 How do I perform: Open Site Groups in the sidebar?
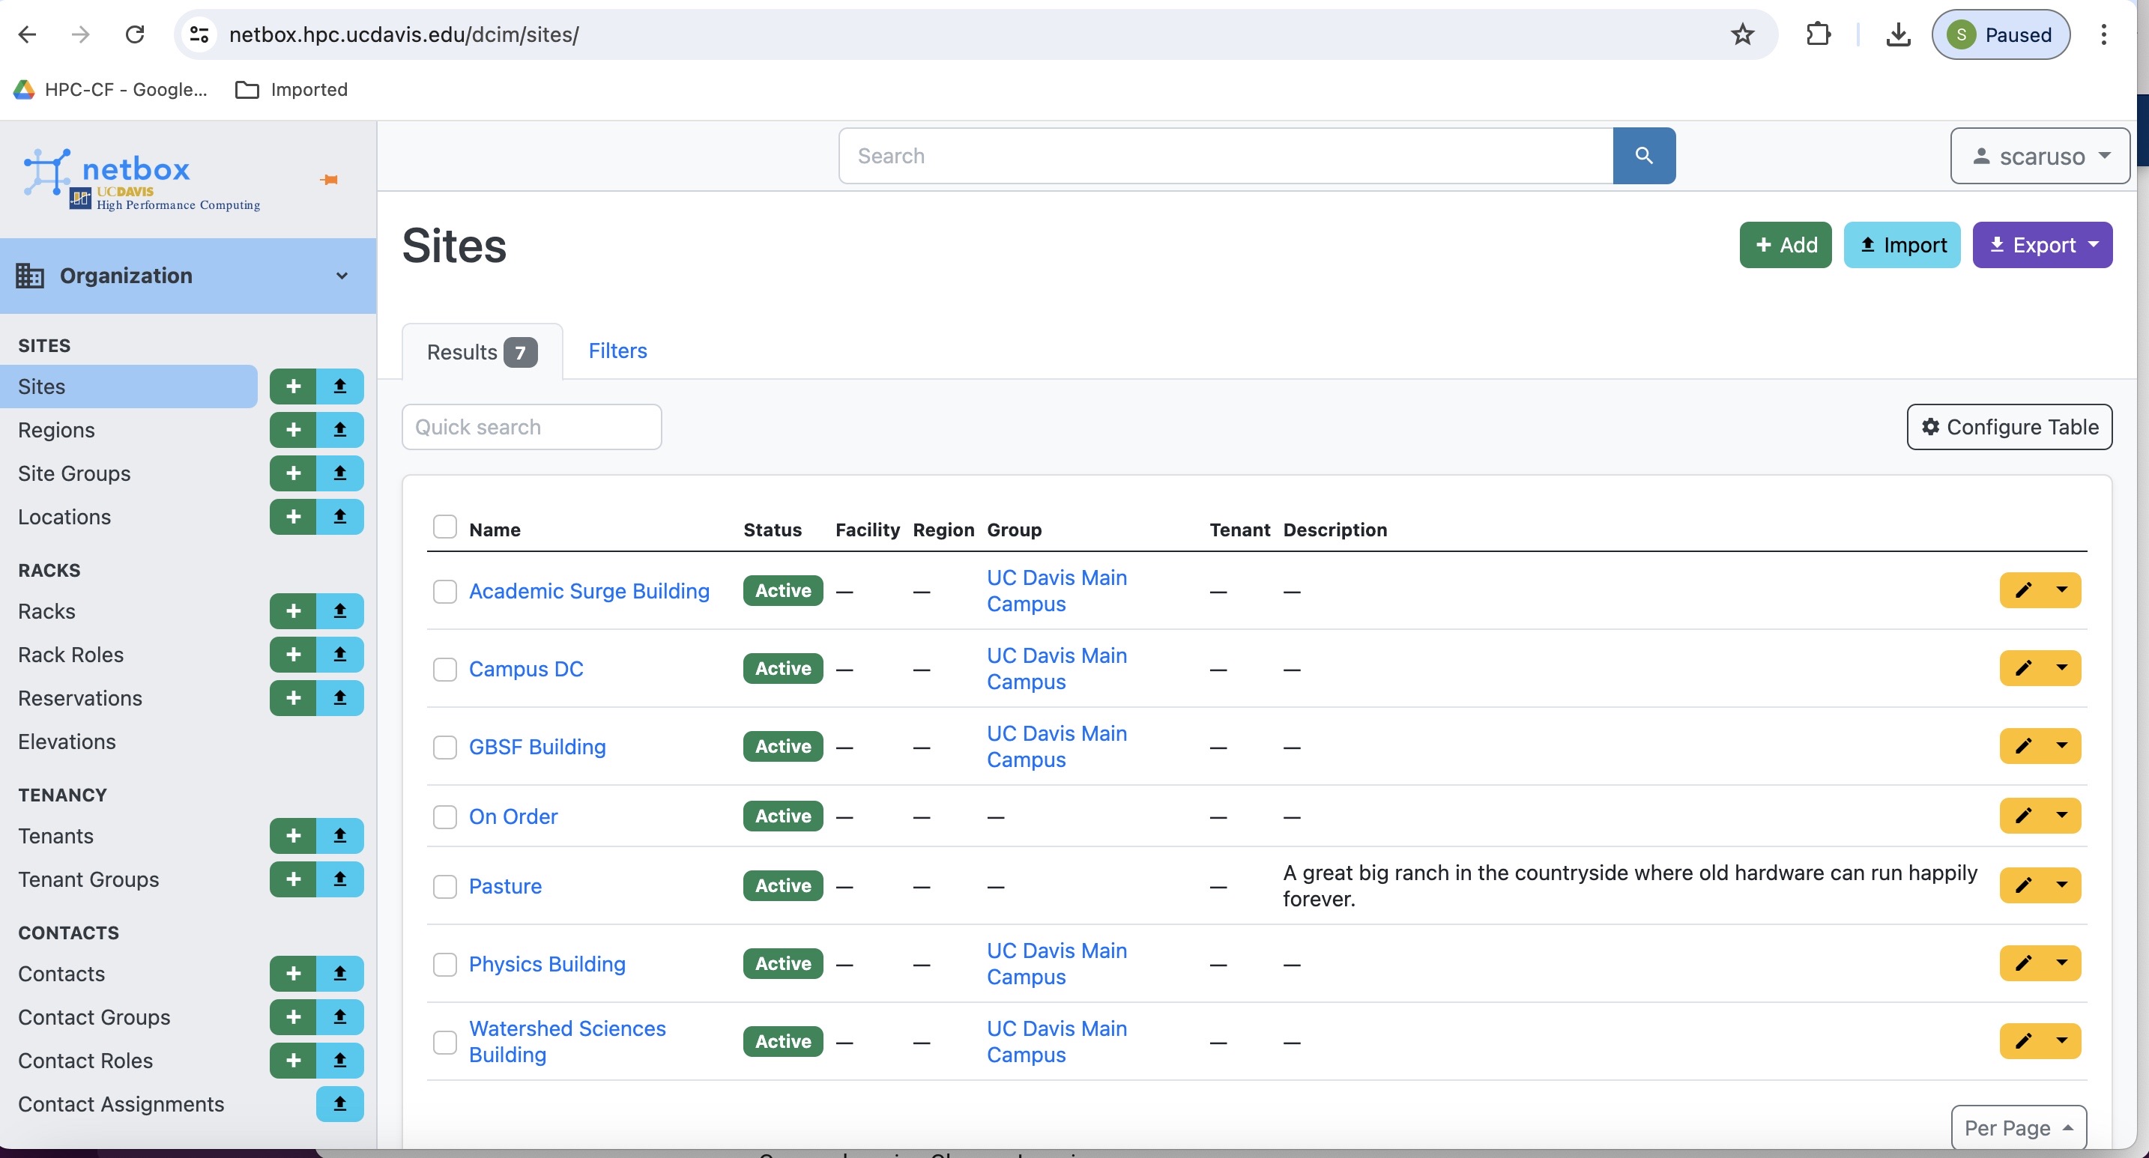click(x=74, y=473)
